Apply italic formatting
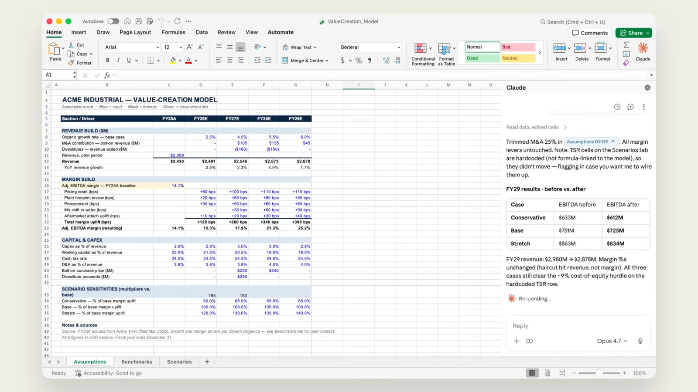Viewport: 698px width, 392px height. click(118, 61)
